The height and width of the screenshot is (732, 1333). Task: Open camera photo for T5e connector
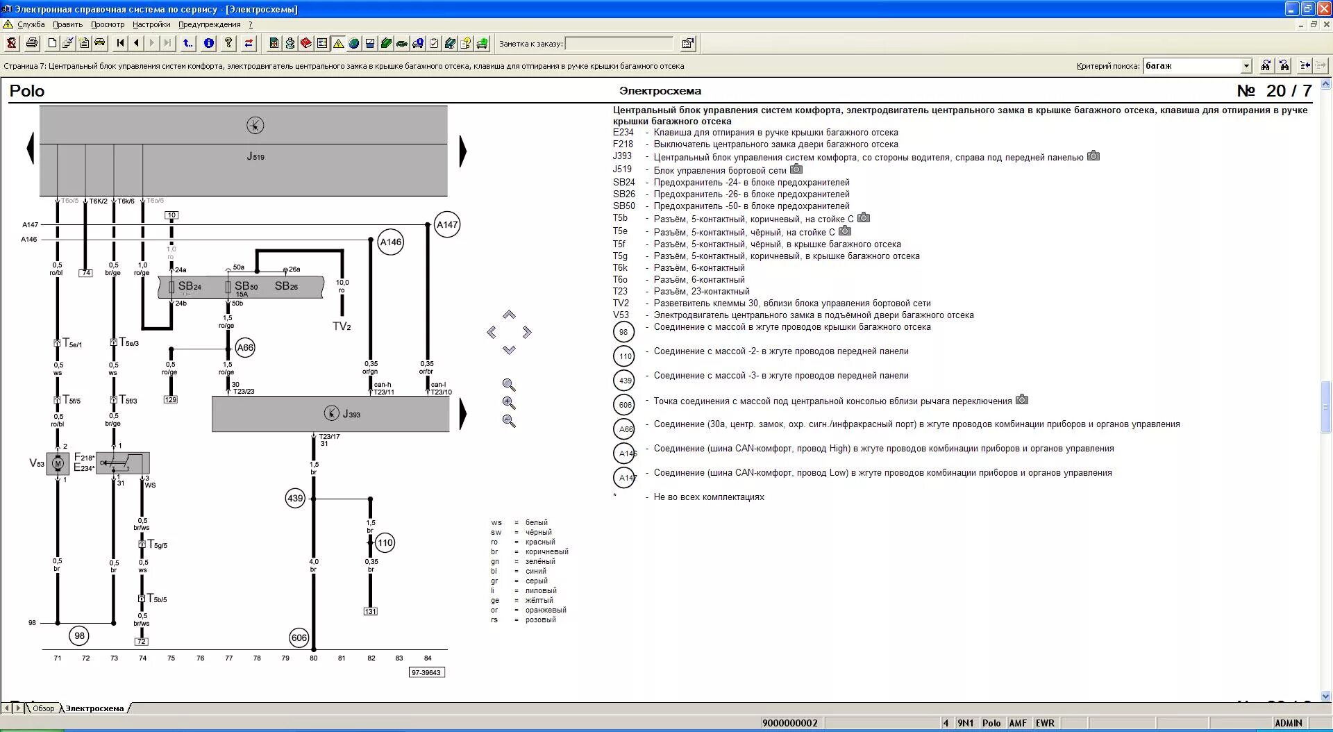(845, 231)
